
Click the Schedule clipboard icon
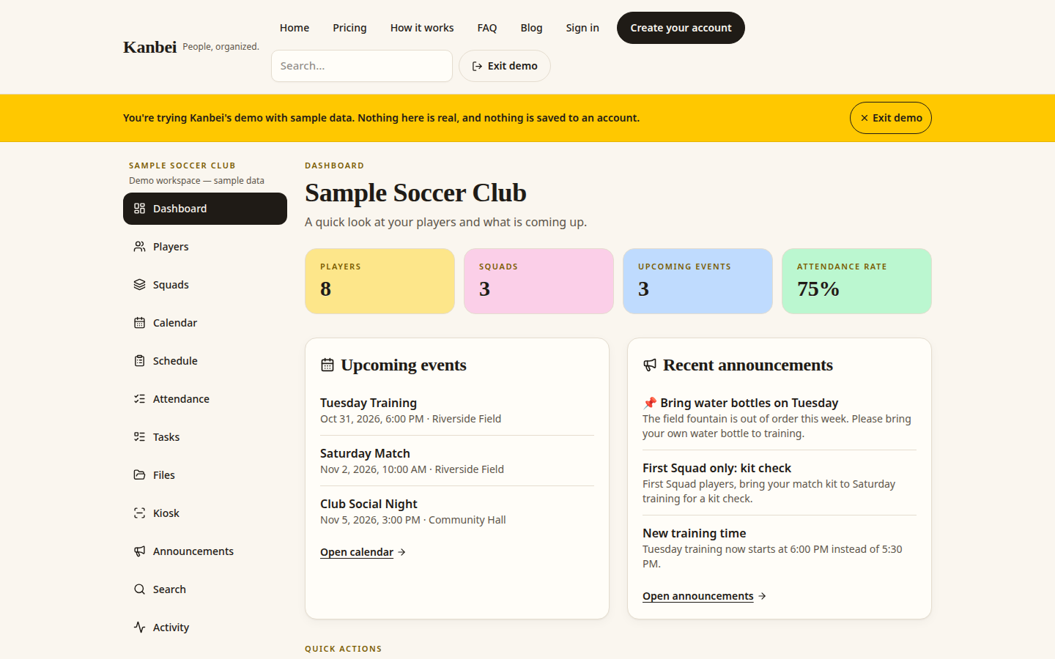(x=139, y=361)
